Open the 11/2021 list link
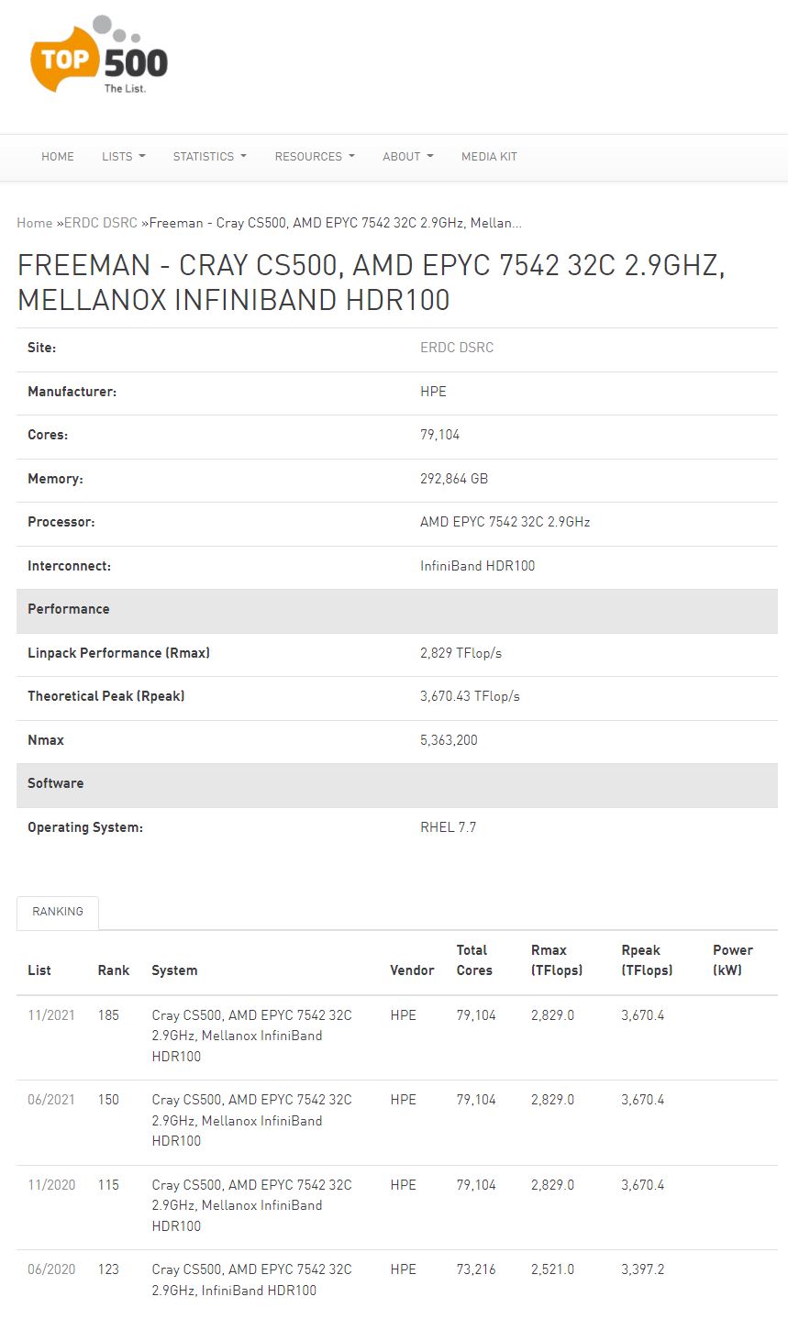This screenshot has width=788, height=1330. point(51,1015)
